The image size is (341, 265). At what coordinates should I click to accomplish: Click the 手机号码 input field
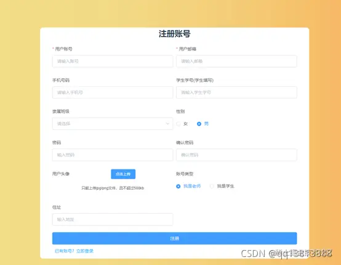[x=113, y=92]
